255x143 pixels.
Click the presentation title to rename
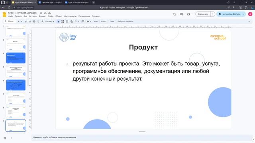click(x=23, y=13)
